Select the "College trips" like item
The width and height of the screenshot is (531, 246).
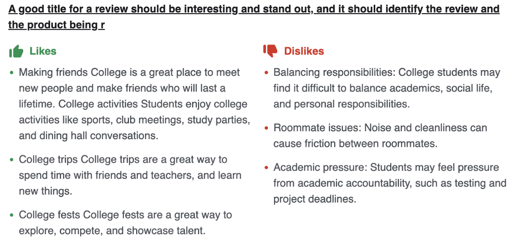[124, 160]
